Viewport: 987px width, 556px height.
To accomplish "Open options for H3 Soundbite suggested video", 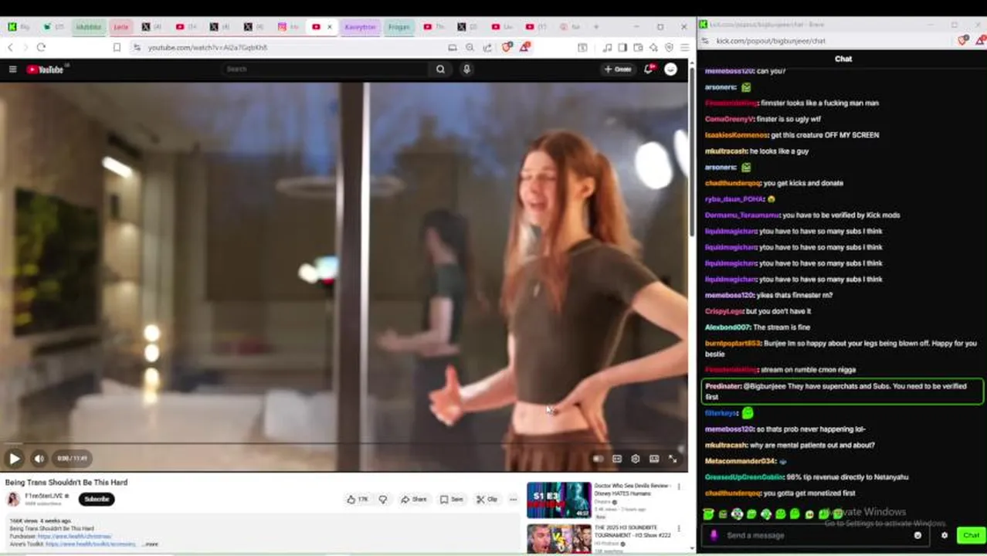I will [679, 529].
